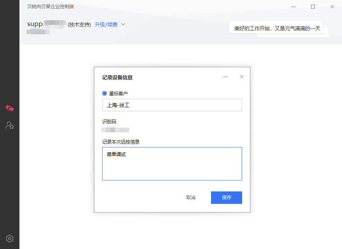Viewport: 342px width, 249px height.
Task: Focus the 简单调试 remote info textarea
Action: [x=172, y=164]
